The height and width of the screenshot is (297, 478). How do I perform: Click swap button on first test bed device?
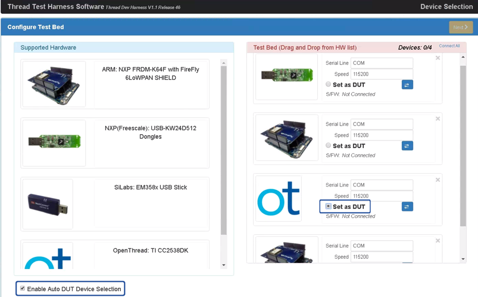coord(407,84)
